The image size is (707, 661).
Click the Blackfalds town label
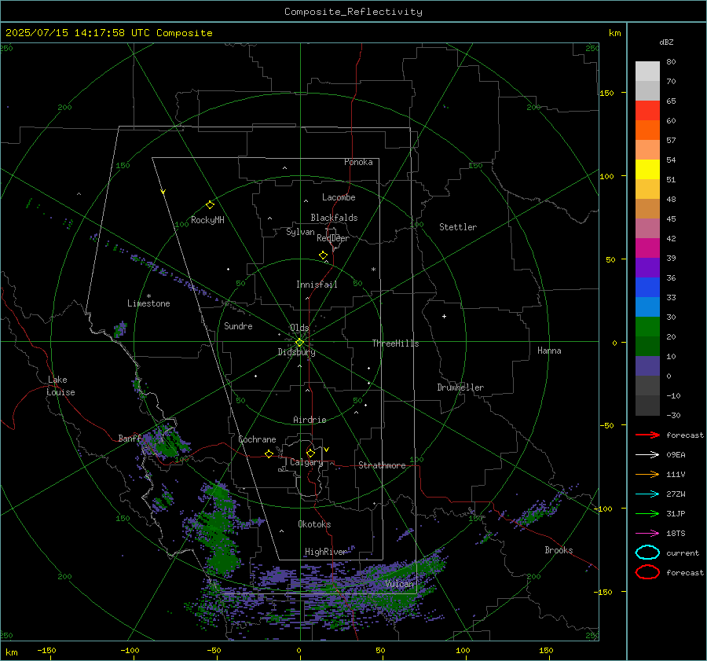coord(334,218)
